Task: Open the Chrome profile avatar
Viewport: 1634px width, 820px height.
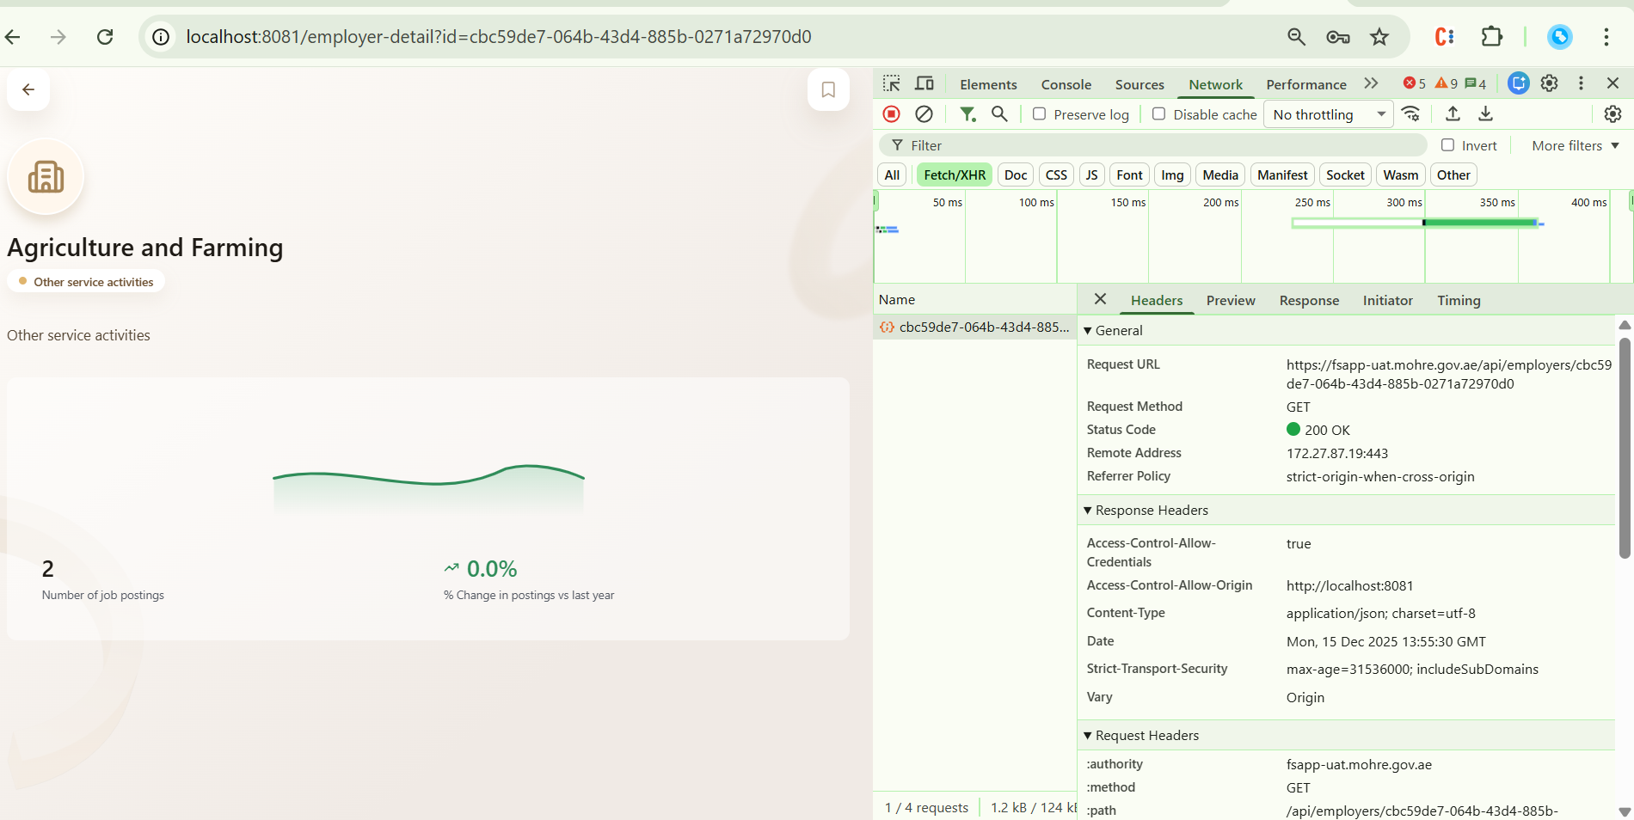Action: click(x=1559, y=37)
